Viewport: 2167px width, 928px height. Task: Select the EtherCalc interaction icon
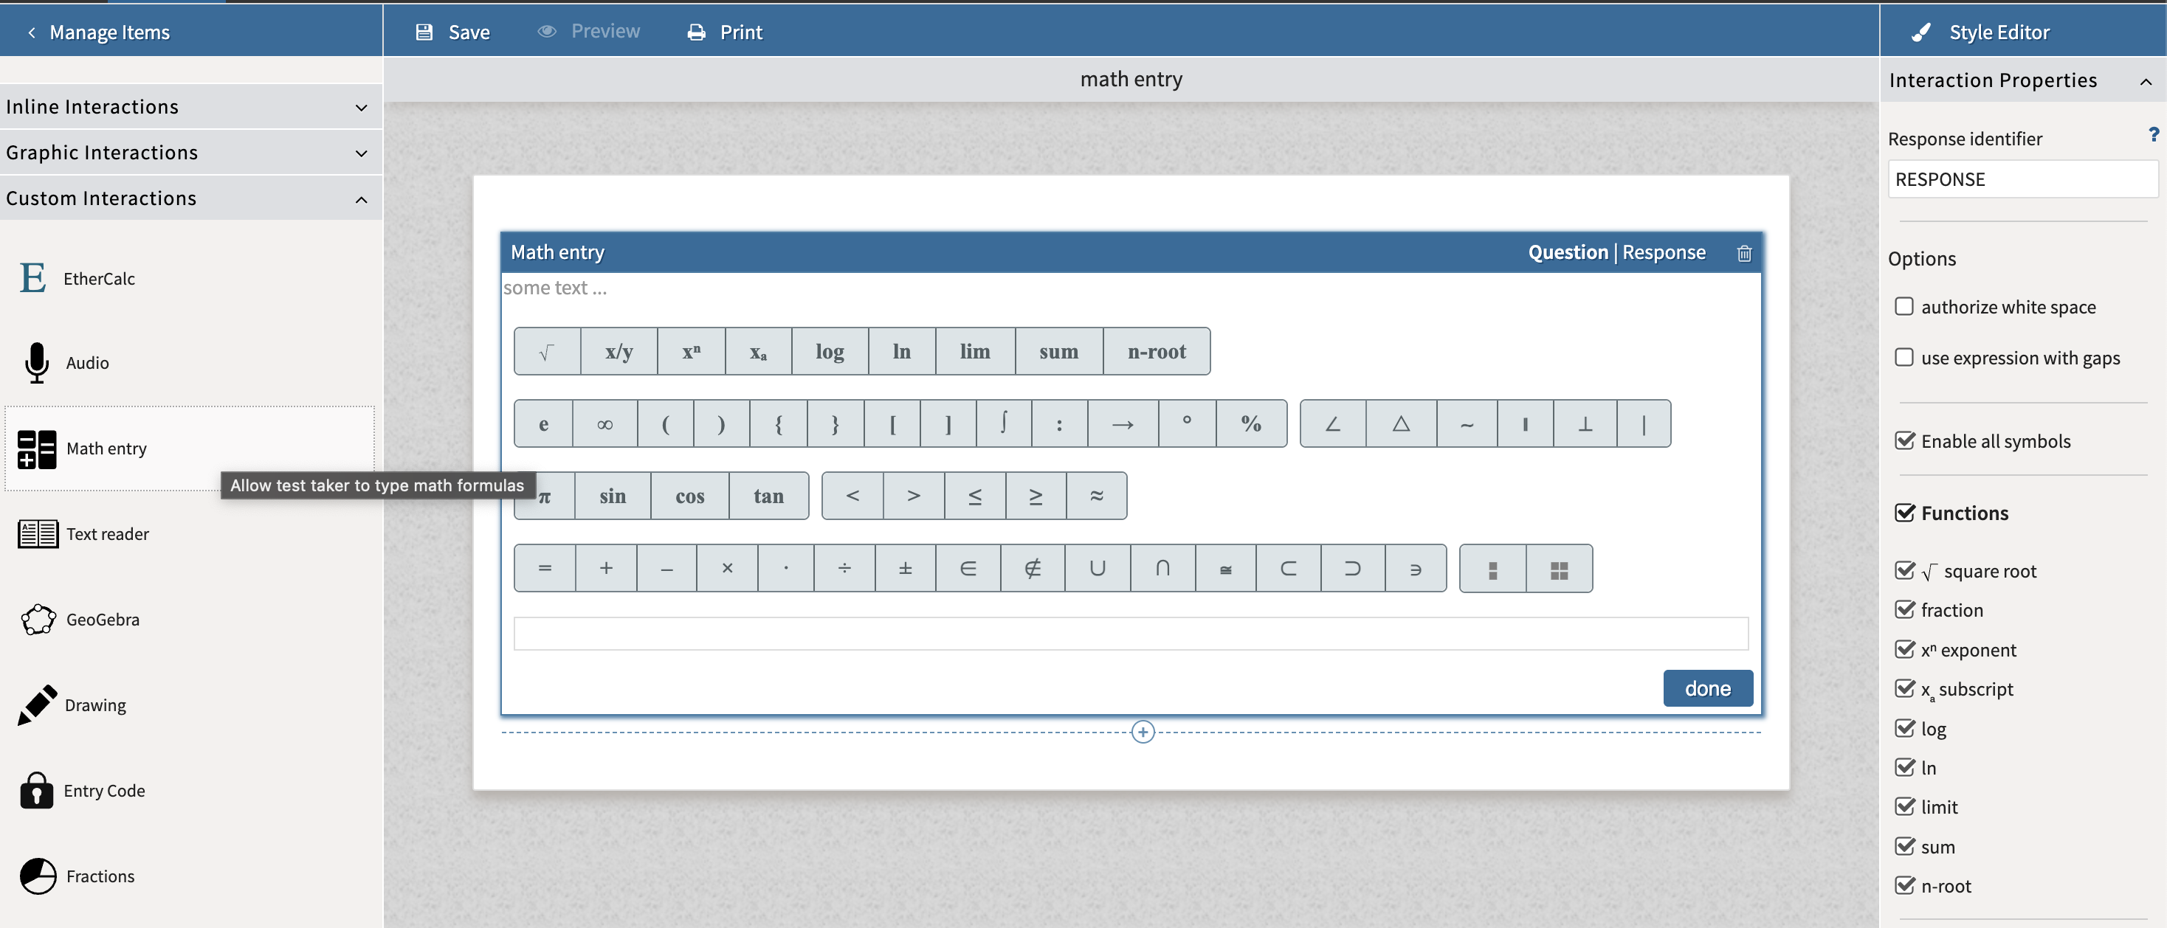pyautogui.click(x=32, y=277)
